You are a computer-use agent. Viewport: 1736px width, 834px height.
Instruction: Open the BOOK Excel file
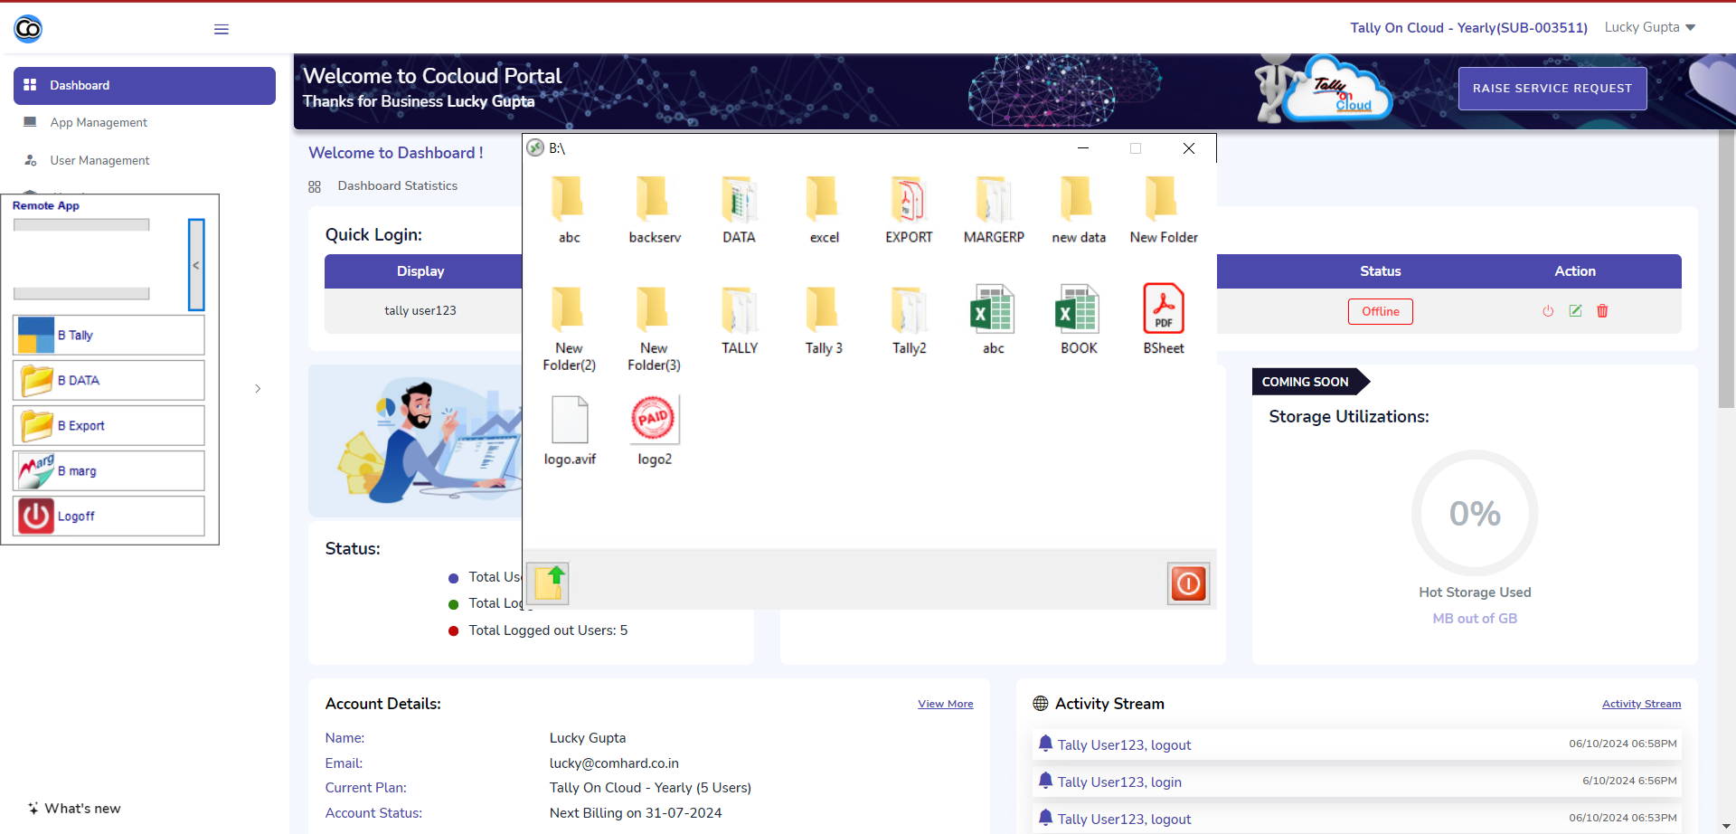pyautogui.click(x=1079, y=320)
